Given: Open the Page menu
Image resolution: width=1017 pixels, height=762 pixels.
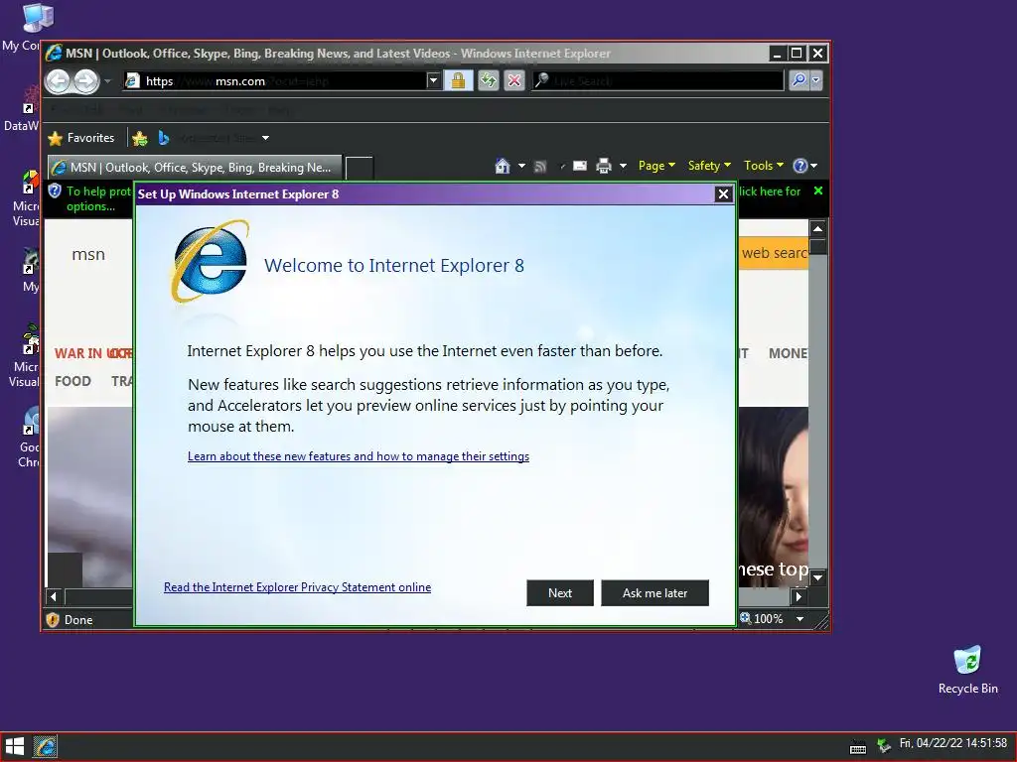Looking at the screenshot, I should pyautogui.click(x=656, y=166).
